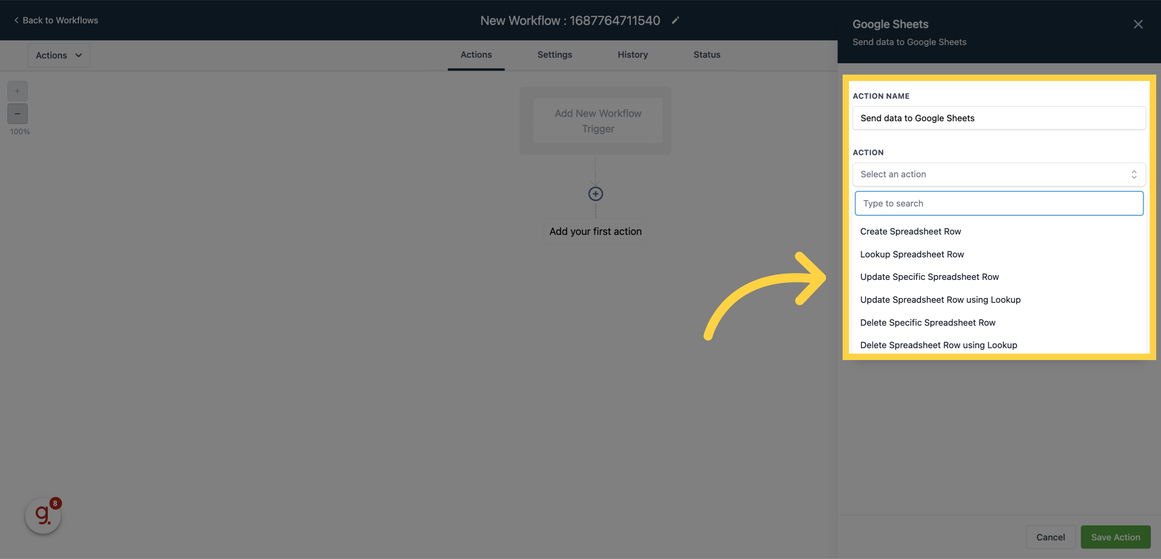Image resolution: width=1161 pixels, height=559 pixels.
Task: Click the Back to Workflows arrow icon
Action: (x=15, y=20)
